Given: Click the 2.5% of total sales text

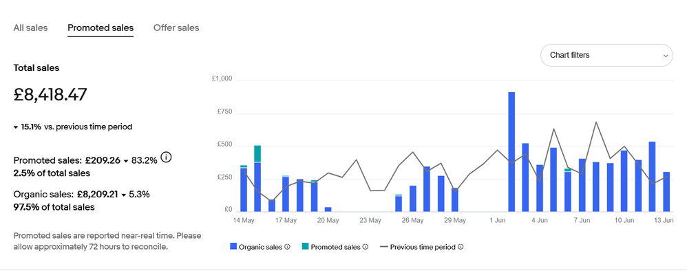Looking at the screenshot, I should tap(52, 173).
